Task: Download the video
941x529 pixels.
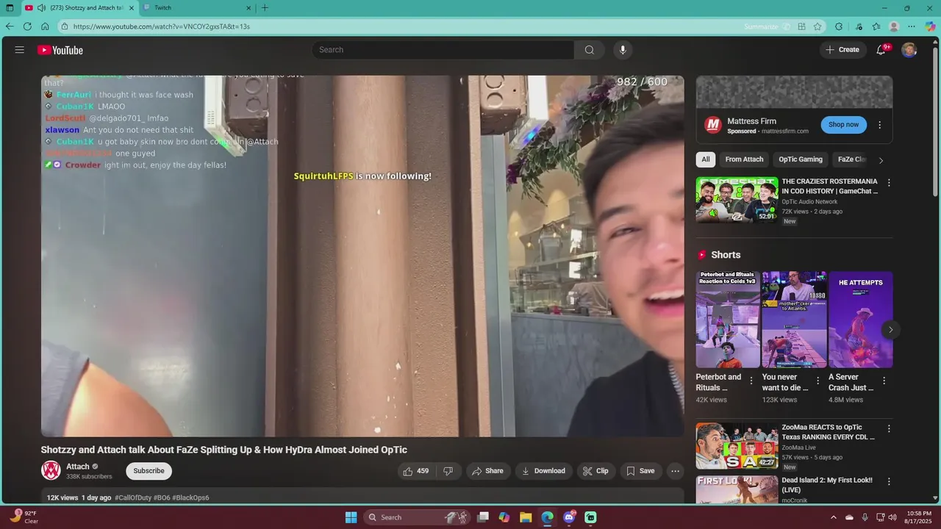Action: coord(543,471)
